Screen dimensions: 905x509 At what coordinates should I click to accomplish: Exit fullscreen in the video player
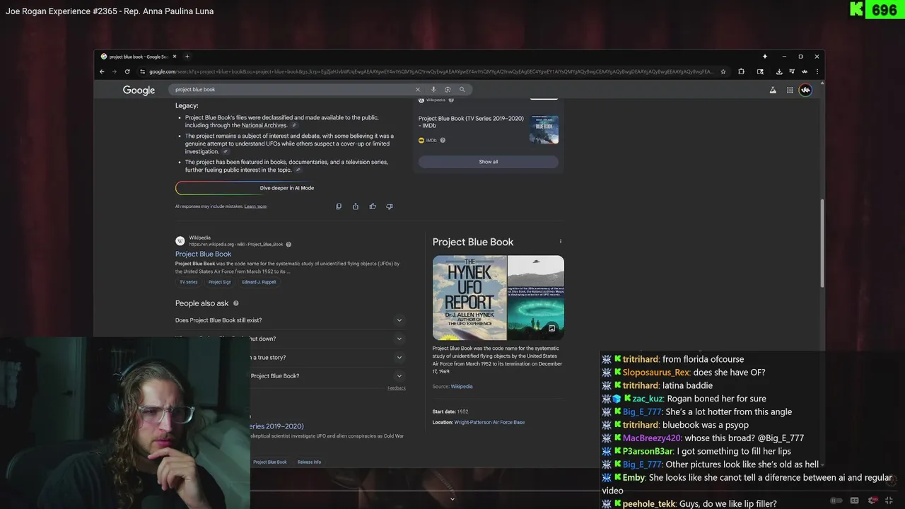(889, 501)
